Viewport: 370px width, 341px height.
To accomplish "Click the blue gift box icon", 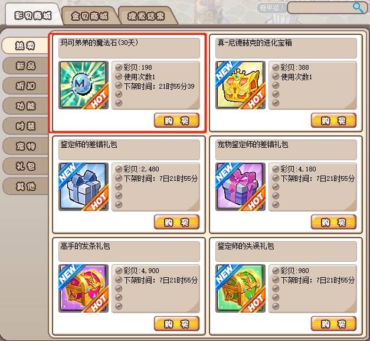I will tap(84, 187).
